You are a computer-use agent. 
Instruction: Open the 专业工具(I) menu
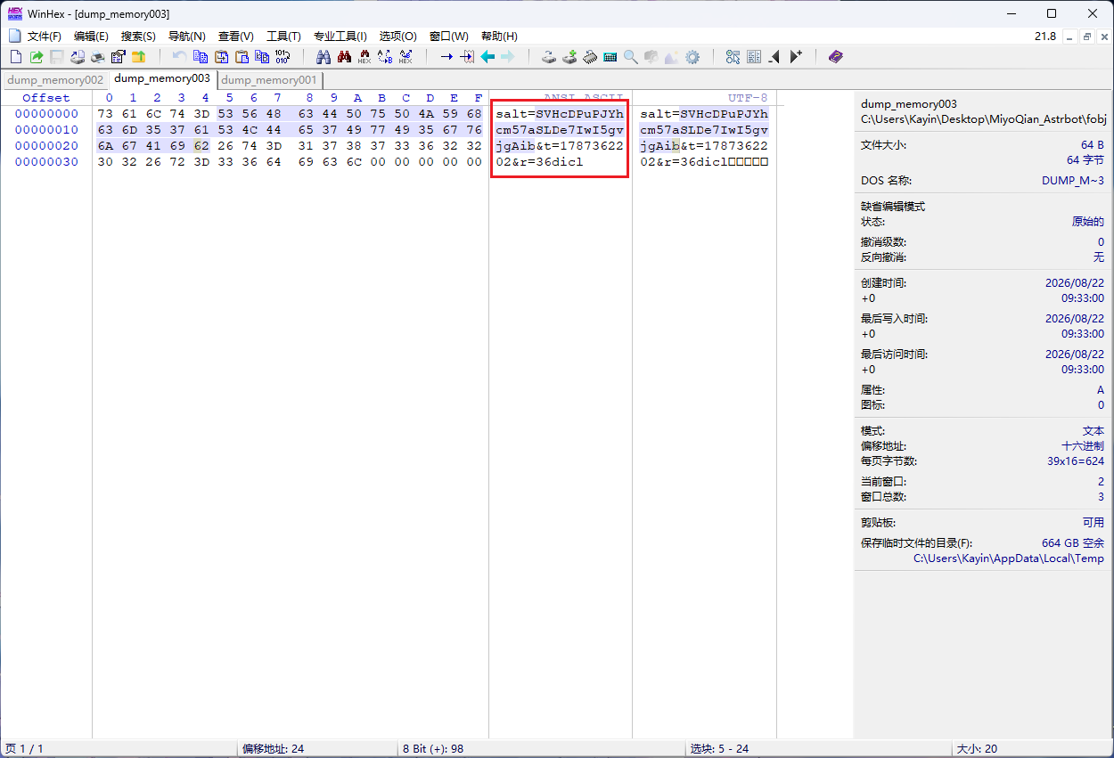click(x=340, y=37)
